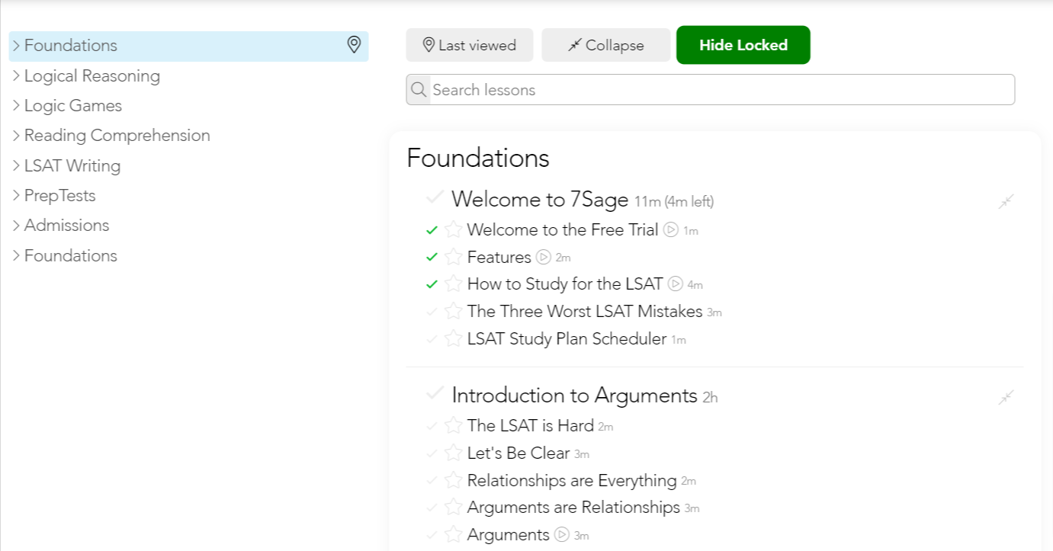This screenshot has height=551, width=1053.
Task: Collapse the Introduction to Arguments section icon
Action: 1006,397
